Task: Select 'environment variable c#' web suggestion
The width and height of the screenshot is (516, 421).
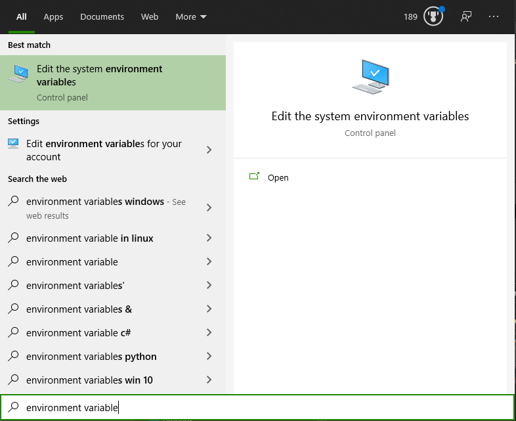Action: (x=79, y=333)
